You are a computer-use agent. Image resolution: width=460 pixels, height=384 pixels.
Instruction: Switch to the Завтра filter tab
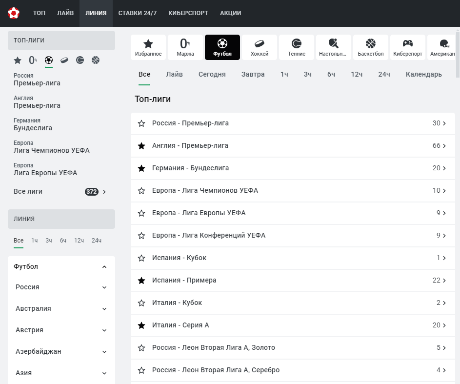(x=253, y=75)
